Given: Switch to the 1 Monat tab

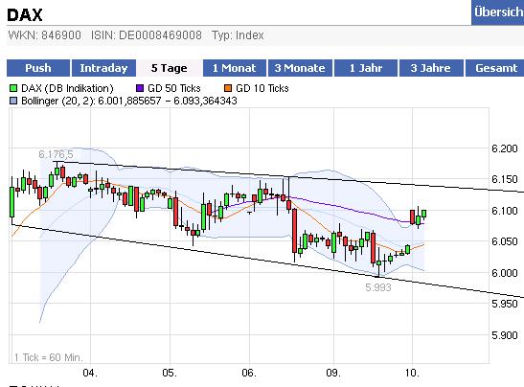Looking at the screenshot, I should 235,68.
